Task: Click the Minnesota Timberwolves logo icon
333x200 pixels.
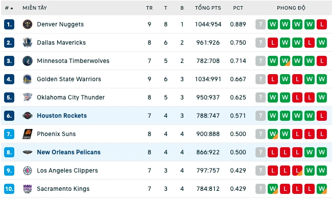Action: point(28,61)
